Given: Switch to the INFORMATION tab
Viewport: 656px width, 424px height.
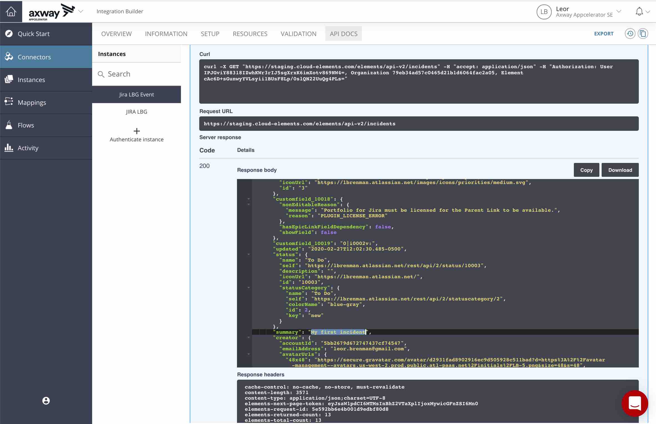Looking at the screenshot, I should (x=166, y=34).
